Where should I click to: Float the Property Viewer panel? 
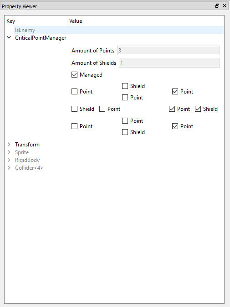pos(217,5)
